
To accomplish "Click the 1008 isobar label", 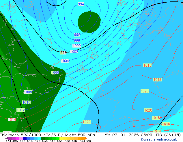I will coord(28,92).
